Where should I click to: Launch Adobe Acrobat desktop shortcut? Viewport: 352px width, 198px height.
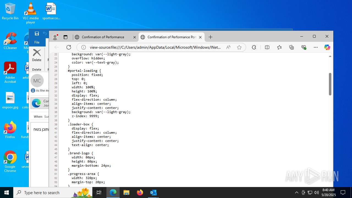(10, 73)
